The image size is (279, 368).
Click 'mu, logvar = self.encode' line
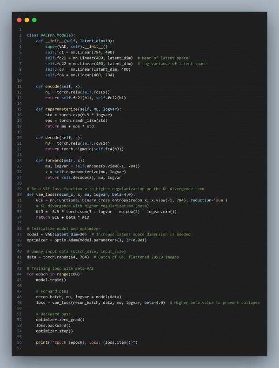pyautogui.click(x=93, y=166)
